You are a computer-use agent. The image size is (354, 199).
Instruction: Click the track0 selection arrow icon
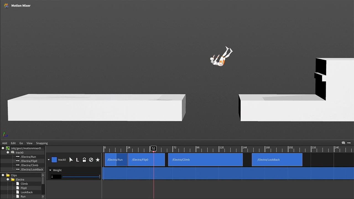pyautogui.click(x=71, y=160)
